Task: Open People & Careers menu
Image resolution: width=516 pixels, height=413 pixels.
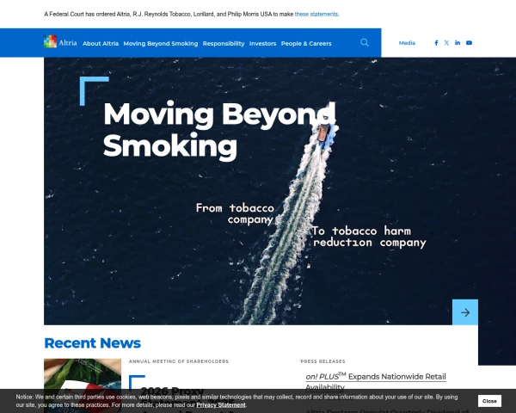Action: (306, 44)
